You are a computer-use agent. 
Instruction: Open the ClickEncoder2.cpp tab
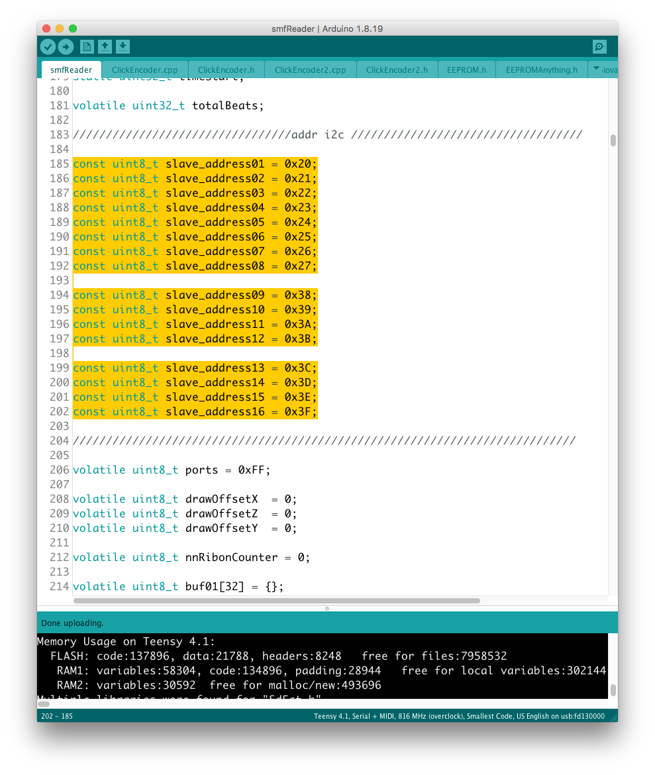point(310,70)
